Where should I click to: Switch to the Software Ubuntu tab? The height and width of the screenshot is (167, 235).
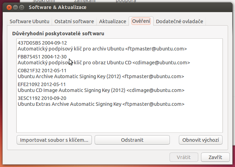pyautogui.click(x=29, y=21)
